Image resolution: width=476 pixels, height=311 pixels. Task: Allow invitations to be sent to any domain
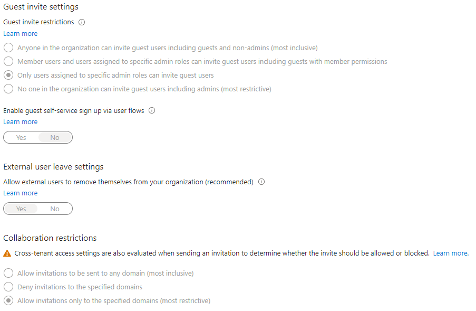[x=8, y=273]
